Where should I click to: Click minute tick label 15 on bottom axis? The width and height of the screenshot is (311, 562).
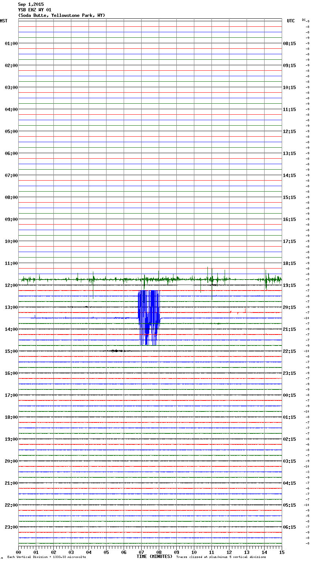282,552
